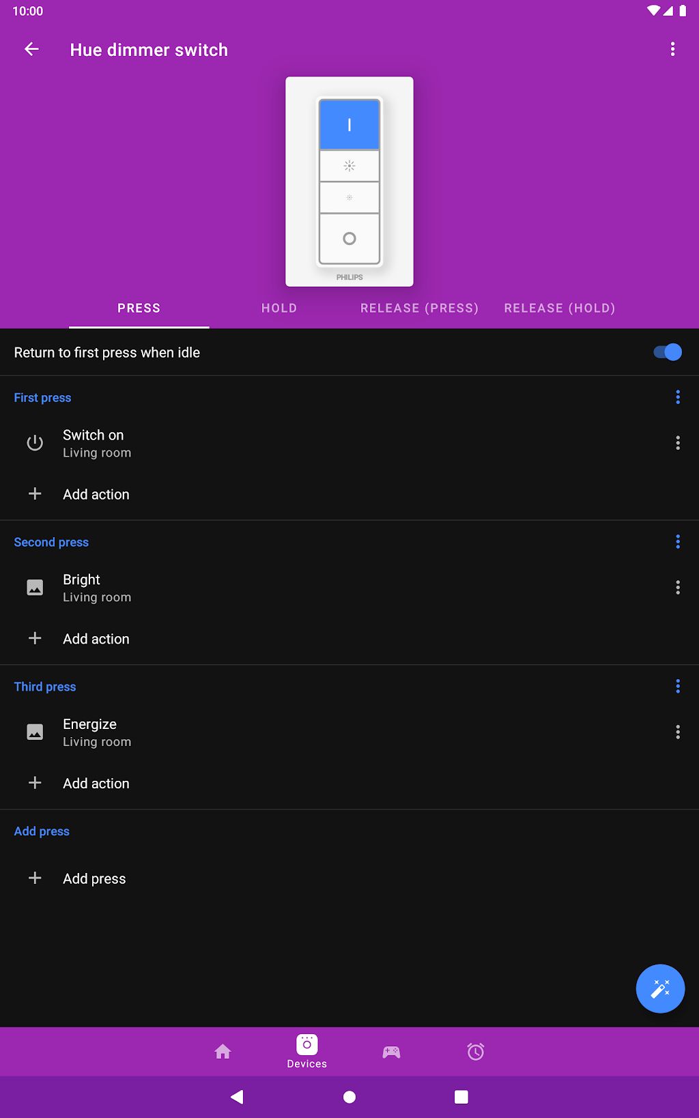Viewport: 699px width, 1118px height.
Task: Select the Bright Living room scene
Action: tap(349, 588)
